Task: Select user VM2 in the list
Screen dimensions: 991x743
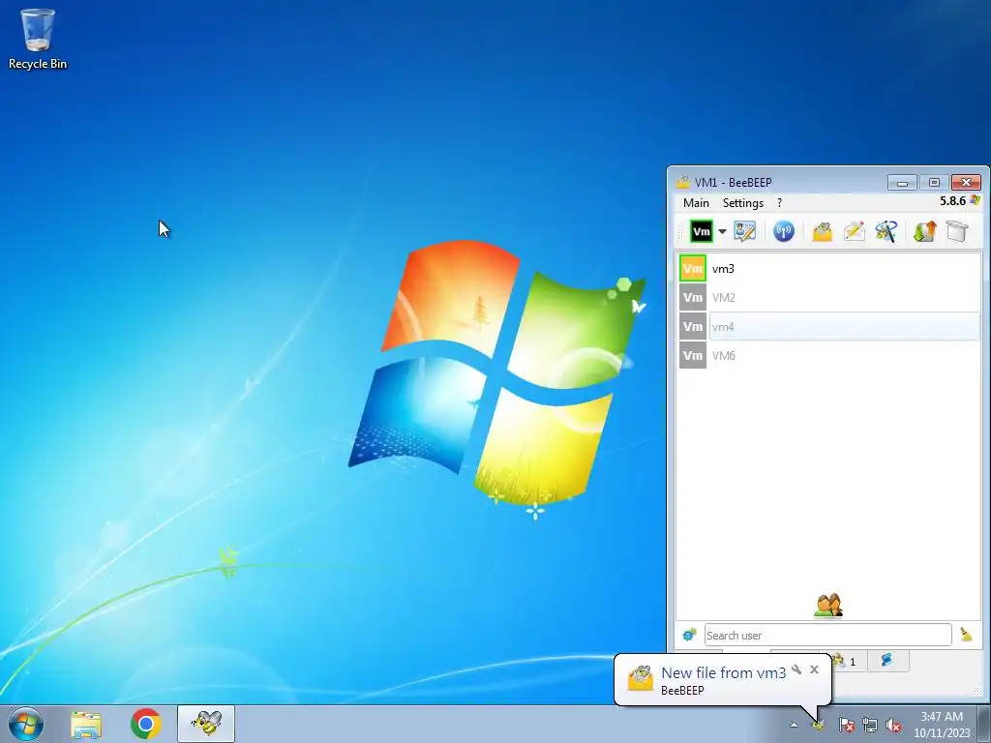Action: point(829,298)
